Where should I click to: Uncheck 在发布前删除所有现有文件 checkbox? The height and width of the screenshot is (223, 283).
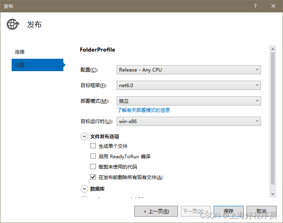point(93,177)
